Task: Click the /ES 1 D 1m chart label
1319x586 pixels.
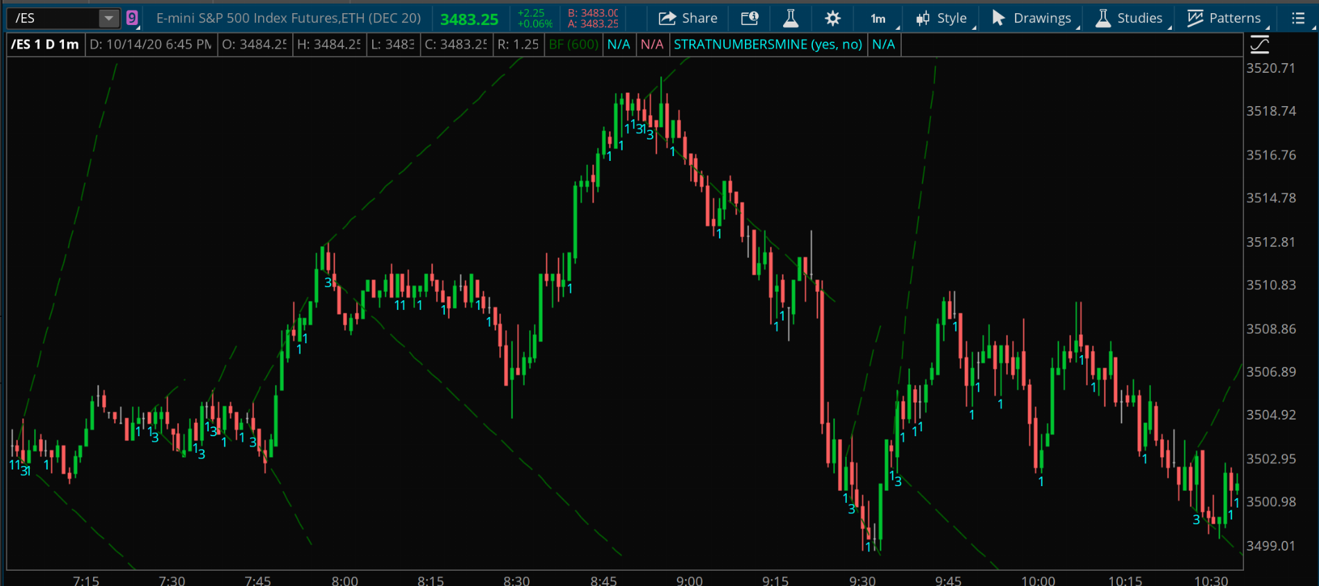Action: 45,44
